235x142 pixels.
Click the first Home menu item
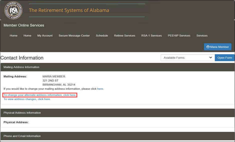14,36
